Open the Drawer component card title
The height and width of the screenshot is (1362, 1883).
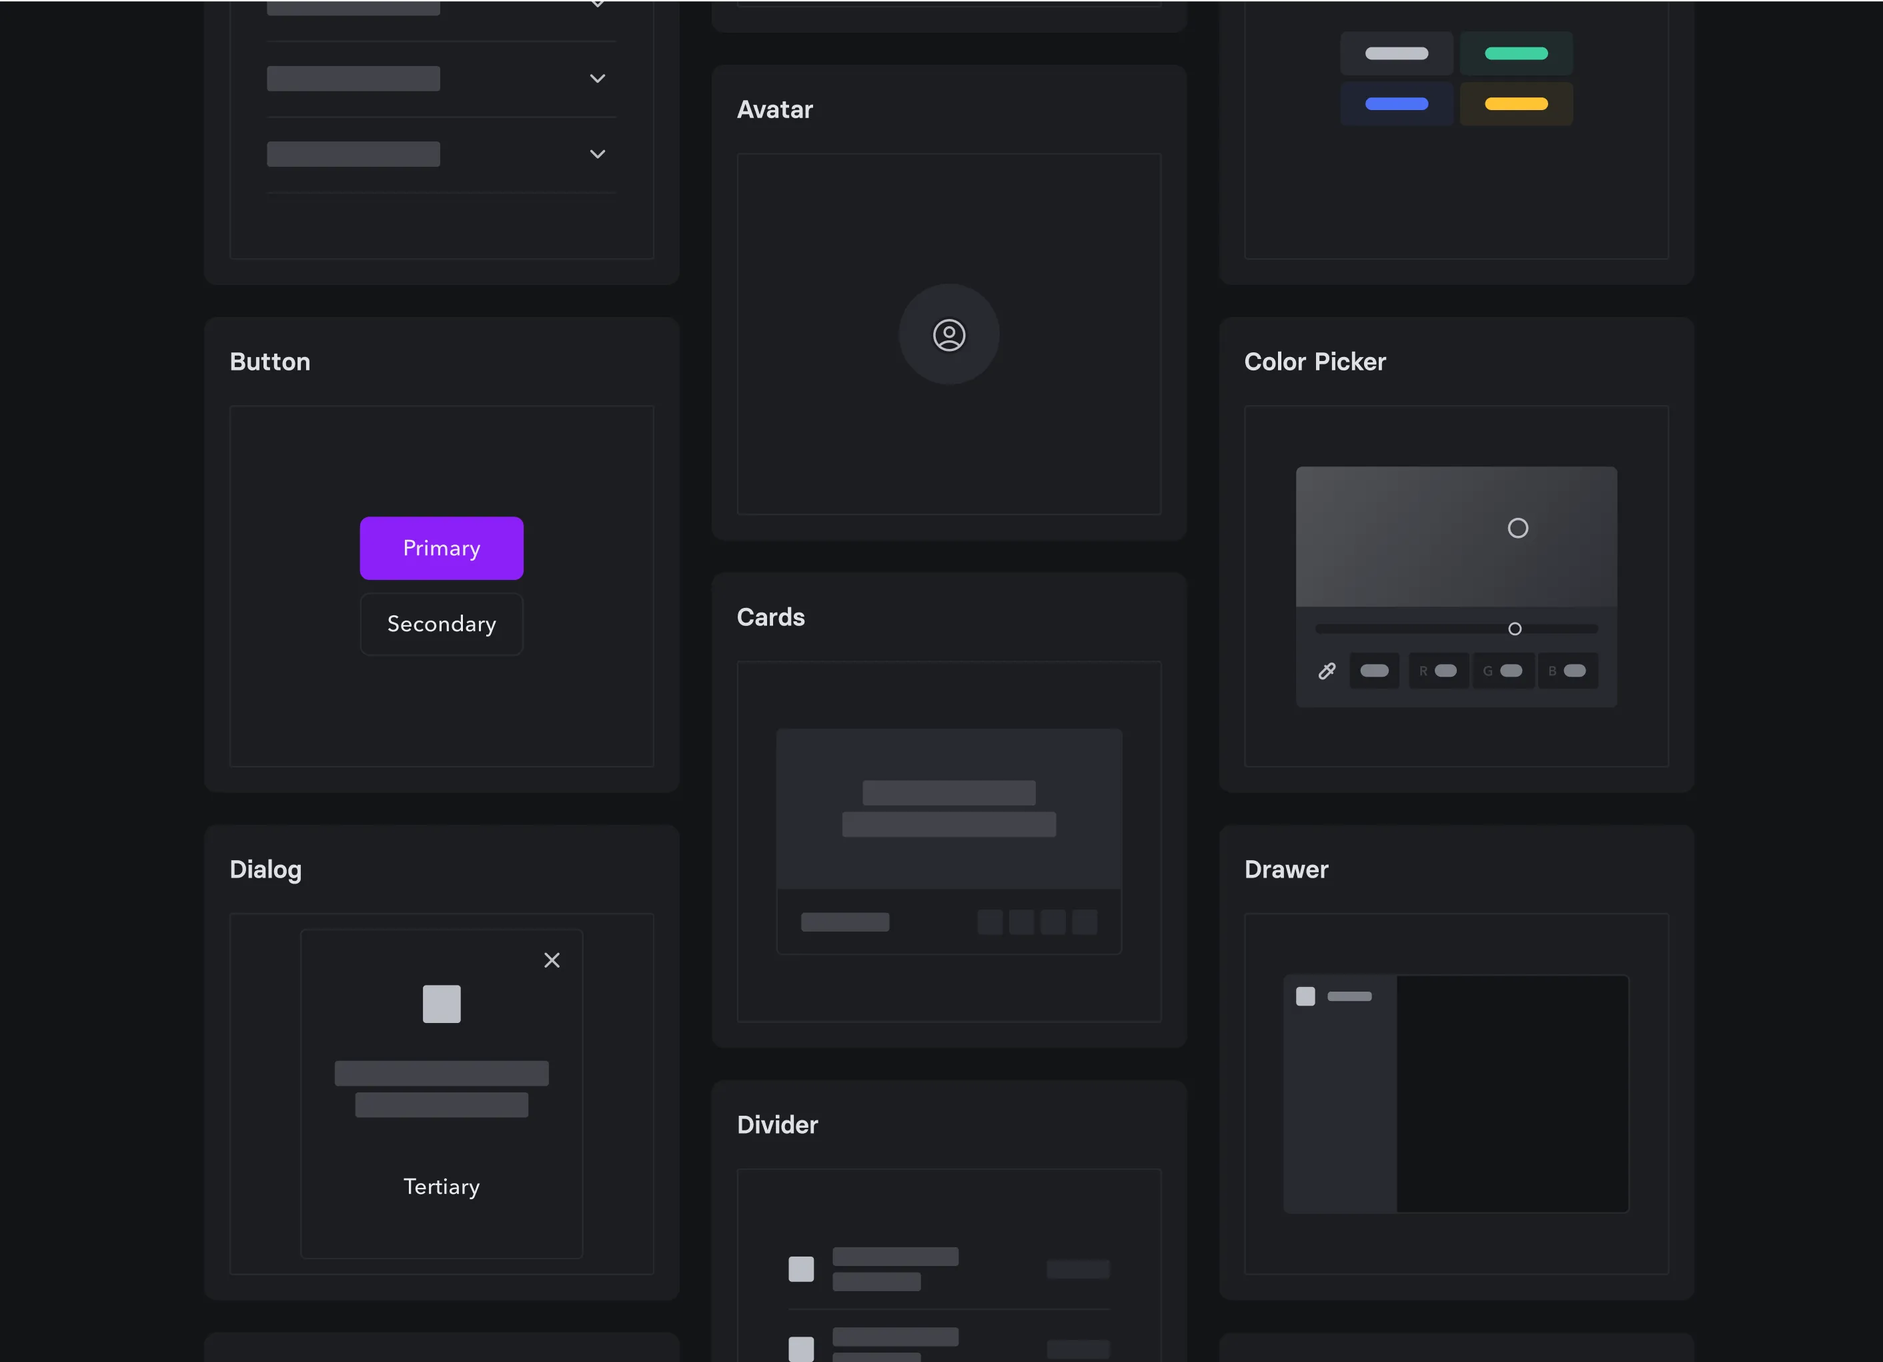1286,870
